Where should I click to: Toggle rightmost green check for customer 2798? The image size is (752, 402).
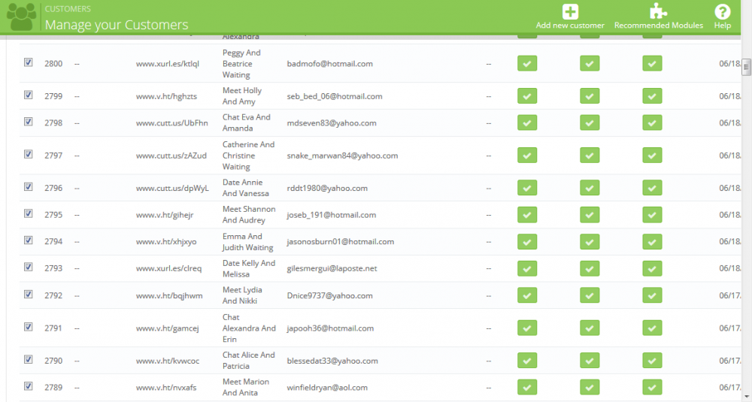tap(652, 122)
